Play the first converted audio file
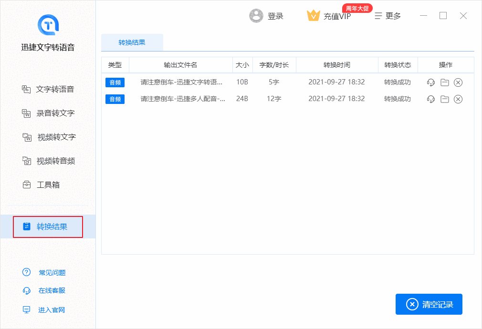Viewport: 482px width, 329px height. (x=430, y=82)
